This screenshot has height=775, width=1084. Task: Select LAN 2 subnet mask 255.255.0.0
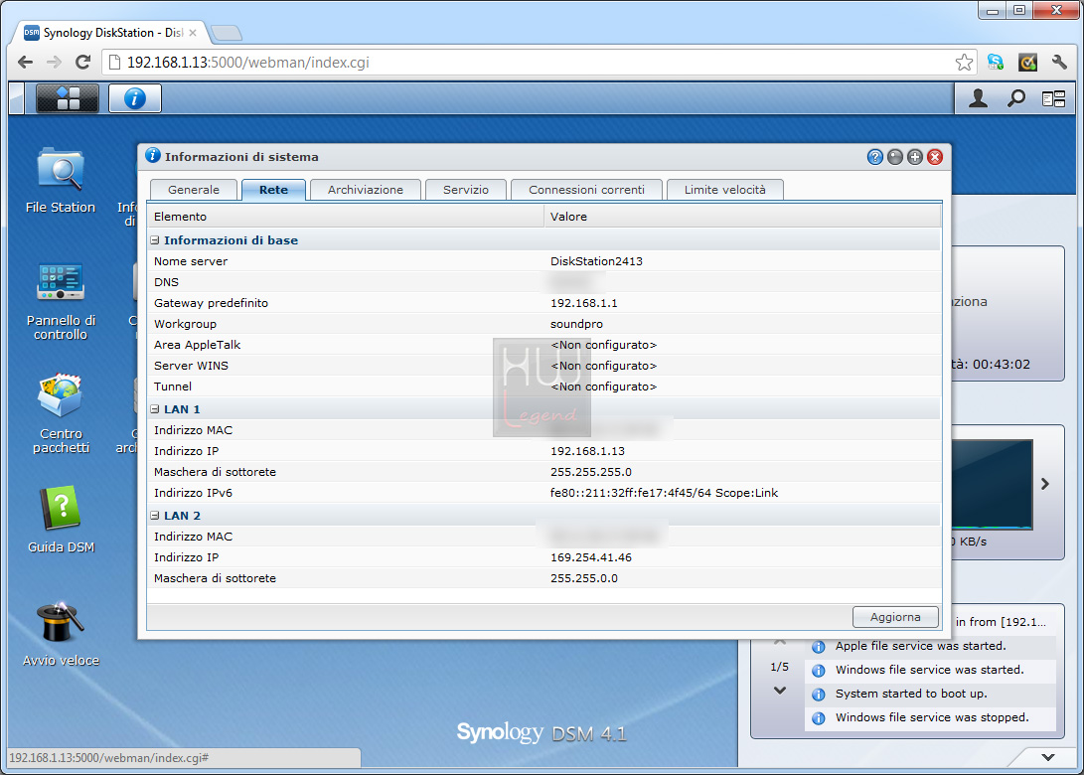(584, 578)
